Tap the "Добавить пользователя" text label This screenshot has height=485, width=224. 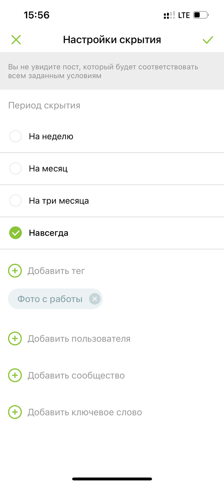click(79, 339)
